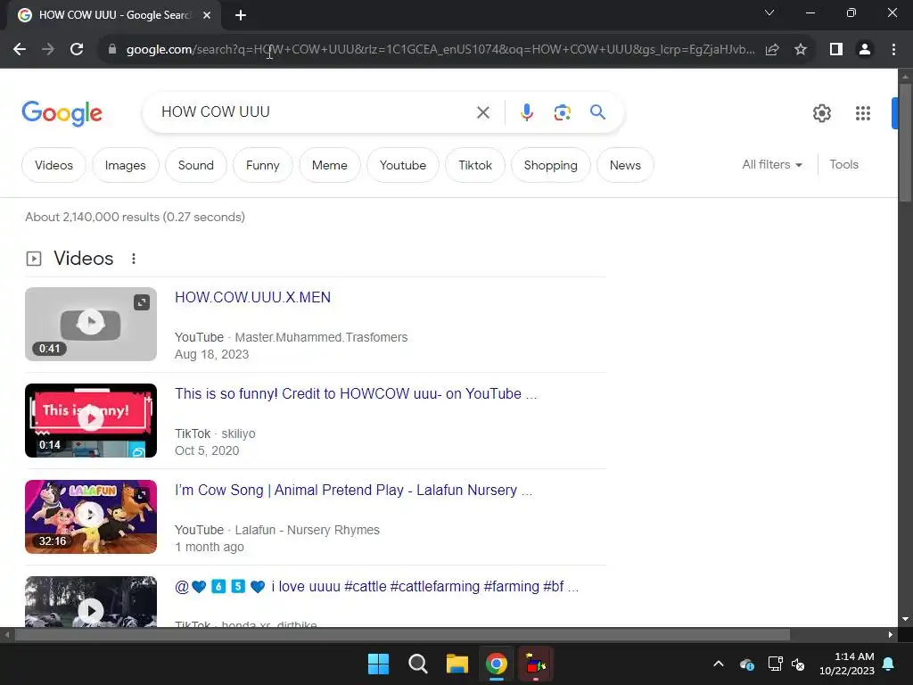Play the This is funny thumbnail
913x685 pixels.
(91, 421)
